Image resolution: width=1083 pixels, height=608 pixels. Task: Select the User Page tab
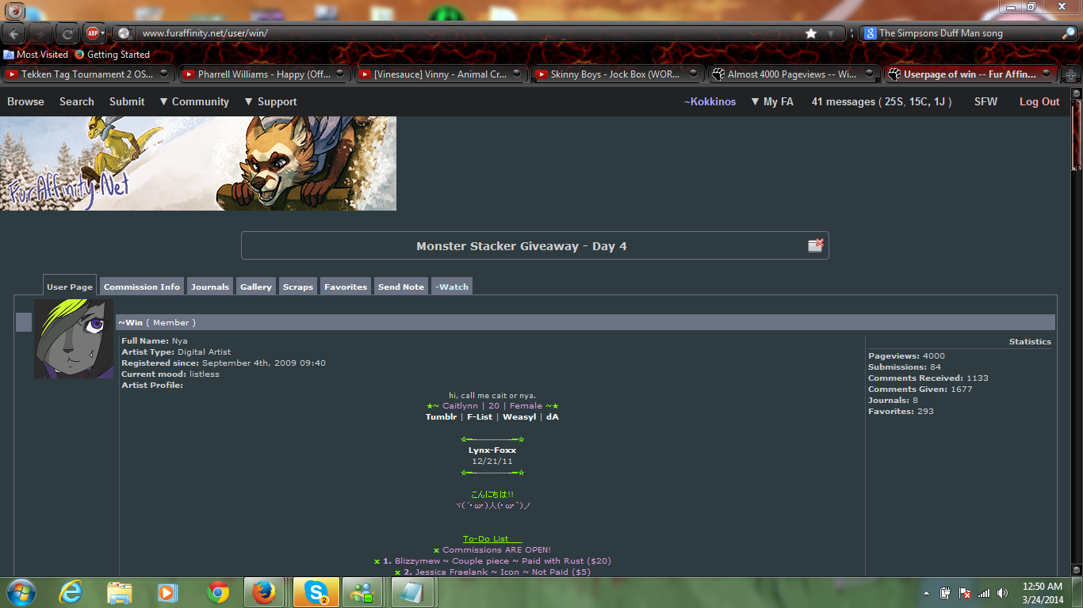click(70, 286)
